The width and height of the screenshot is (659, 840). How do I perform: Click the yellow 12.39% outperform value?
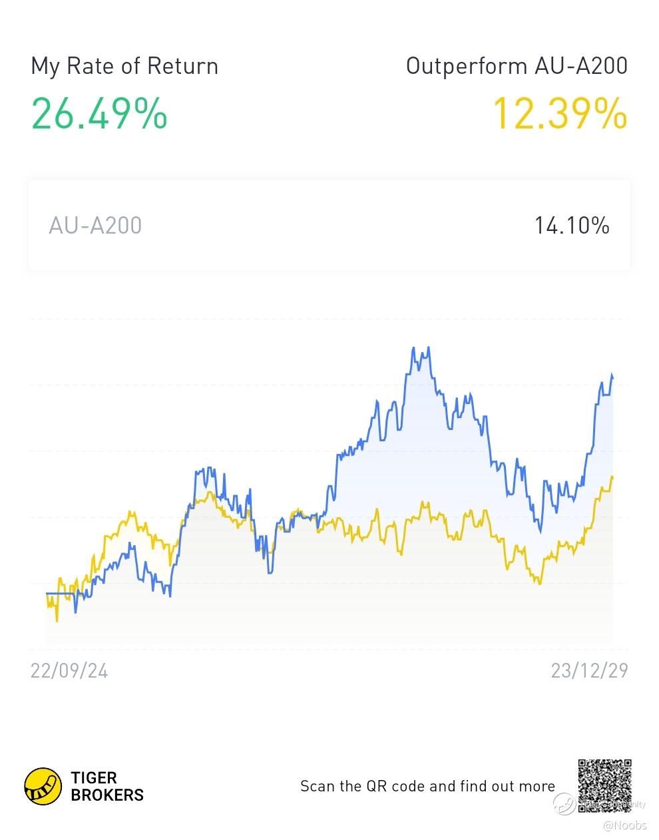[x=560, y=113]
